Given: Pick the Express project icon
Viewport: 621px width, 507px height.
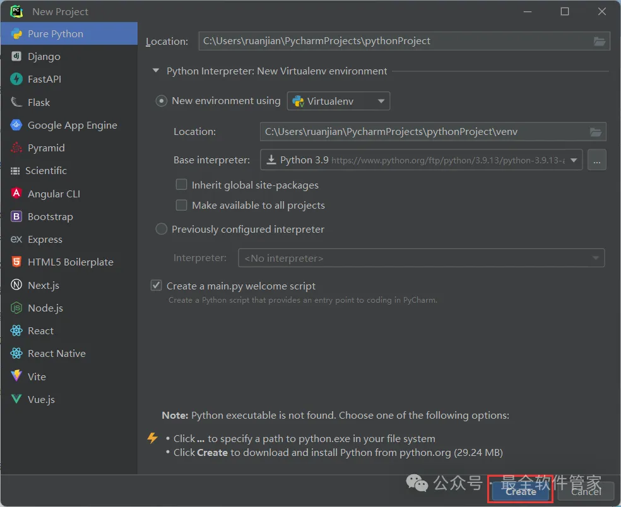Looking at the screenshot, I should 16,239.
